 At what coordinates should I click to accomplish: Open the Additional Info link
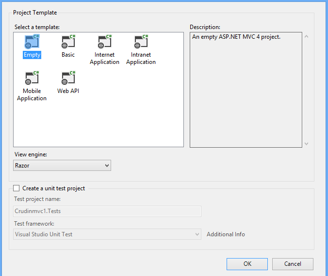[226, 234]
